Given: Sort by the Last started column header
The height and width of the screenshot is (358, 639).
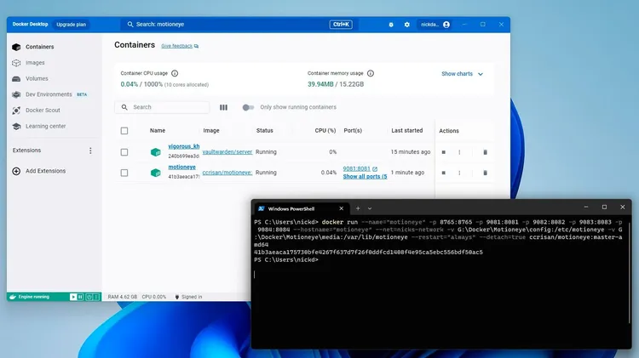Looking at the screenshot, I should click(x=406, y=131).
